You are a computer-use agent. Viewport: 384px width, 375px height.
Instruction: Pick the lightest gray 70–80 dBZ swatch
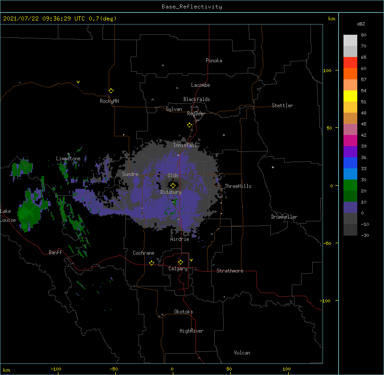pos(350,41)
